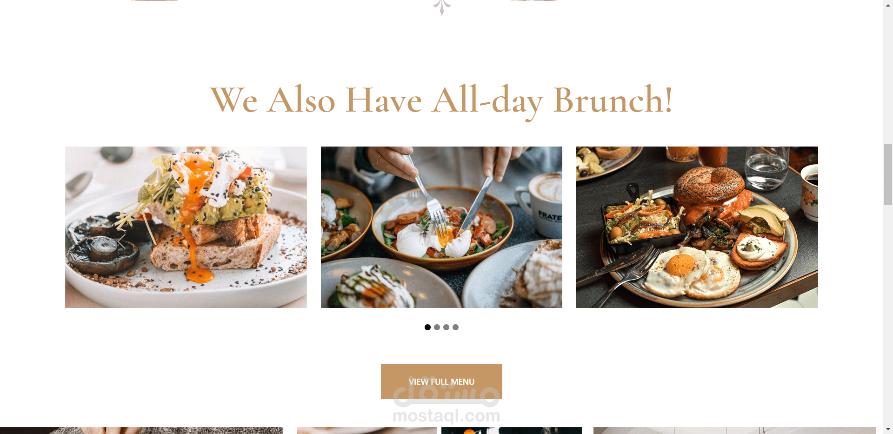Select the first active carousel dot
893x434 pixels.
[x=427, y=327]
